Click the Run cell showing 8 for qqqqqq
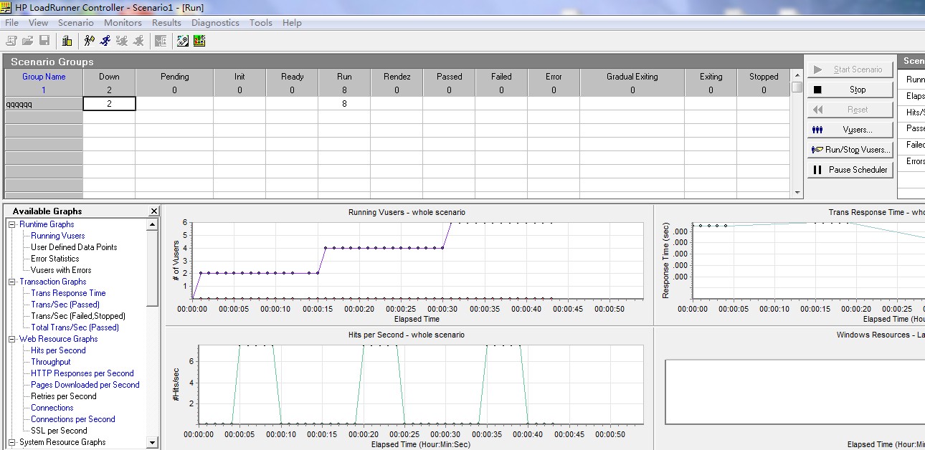This screenshot has height=450, width=925. (344, 104)
